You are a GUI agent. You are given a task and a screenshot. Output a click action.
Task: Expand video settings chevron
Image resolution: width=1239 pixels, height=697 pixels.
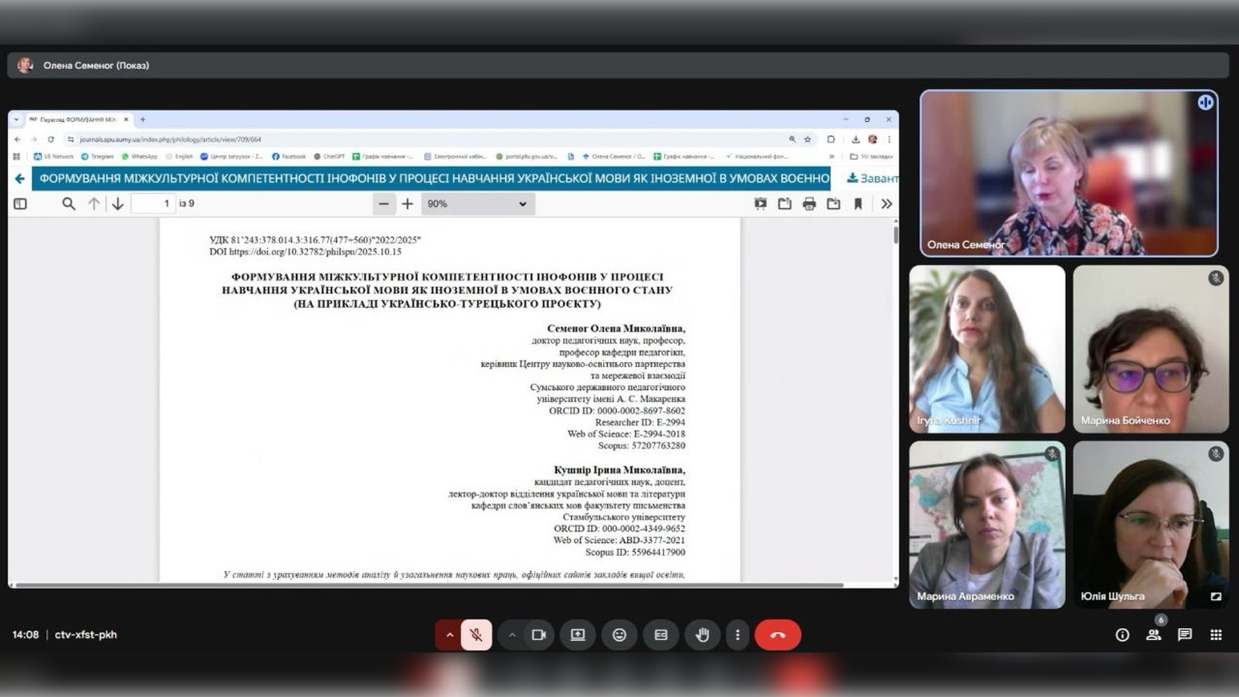click(x=512, y=635)
